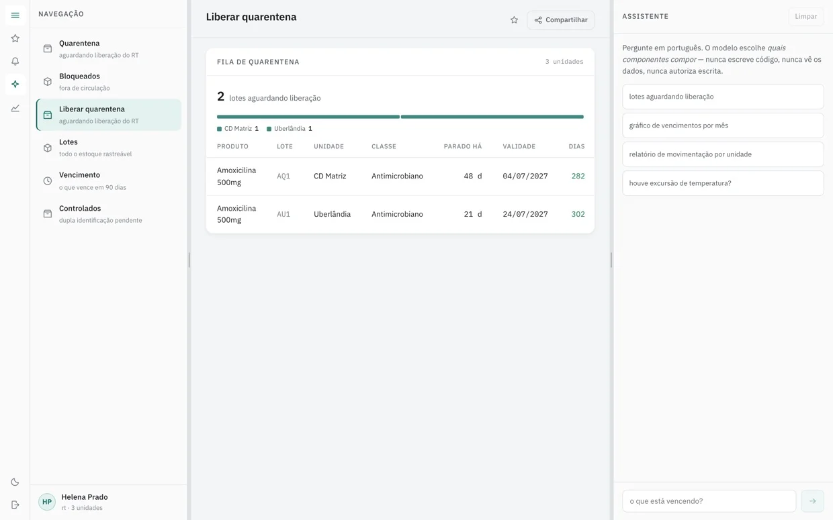Toggle dark mode moon icon
The image size is (833, 520).
pyautogui.click(x=15, y=482)
